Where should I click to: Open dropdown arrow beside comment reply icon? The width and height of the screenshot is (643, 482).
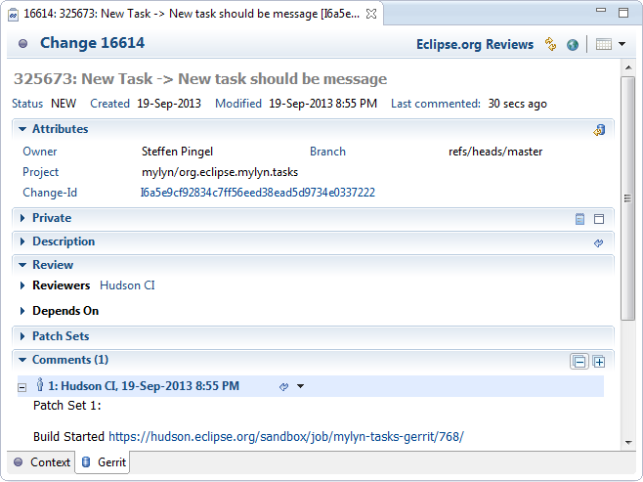[300, 386]
